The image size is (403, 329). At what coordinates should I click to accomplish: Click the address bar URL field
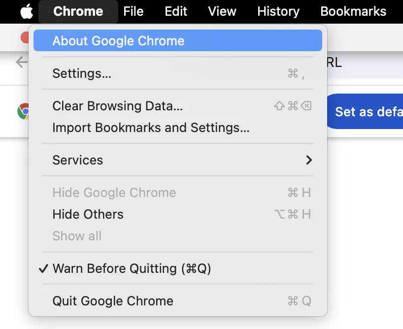[x=365, y=63]
